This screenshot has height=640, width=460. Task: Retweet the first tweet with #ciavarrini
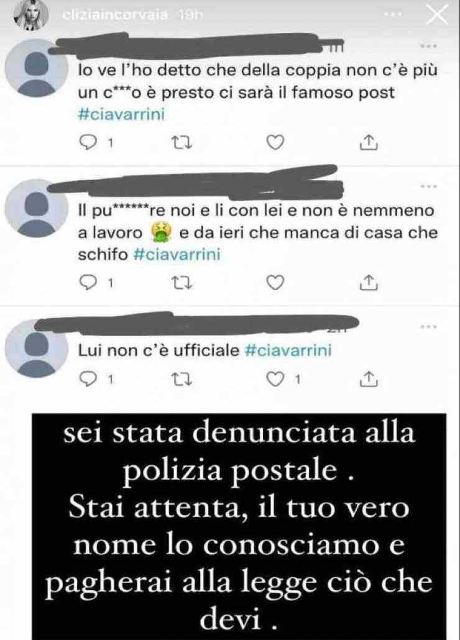point(182,142)
